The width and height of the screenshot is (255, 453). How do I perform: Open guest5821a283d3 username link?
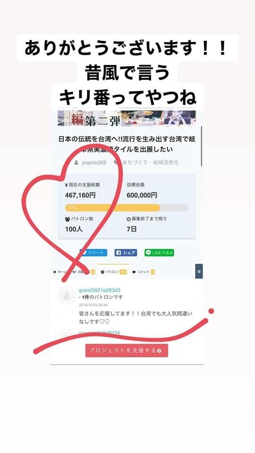tap(100, 290)
